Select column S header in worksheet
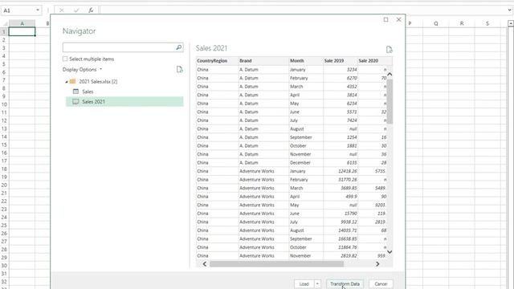 (487, 23)
